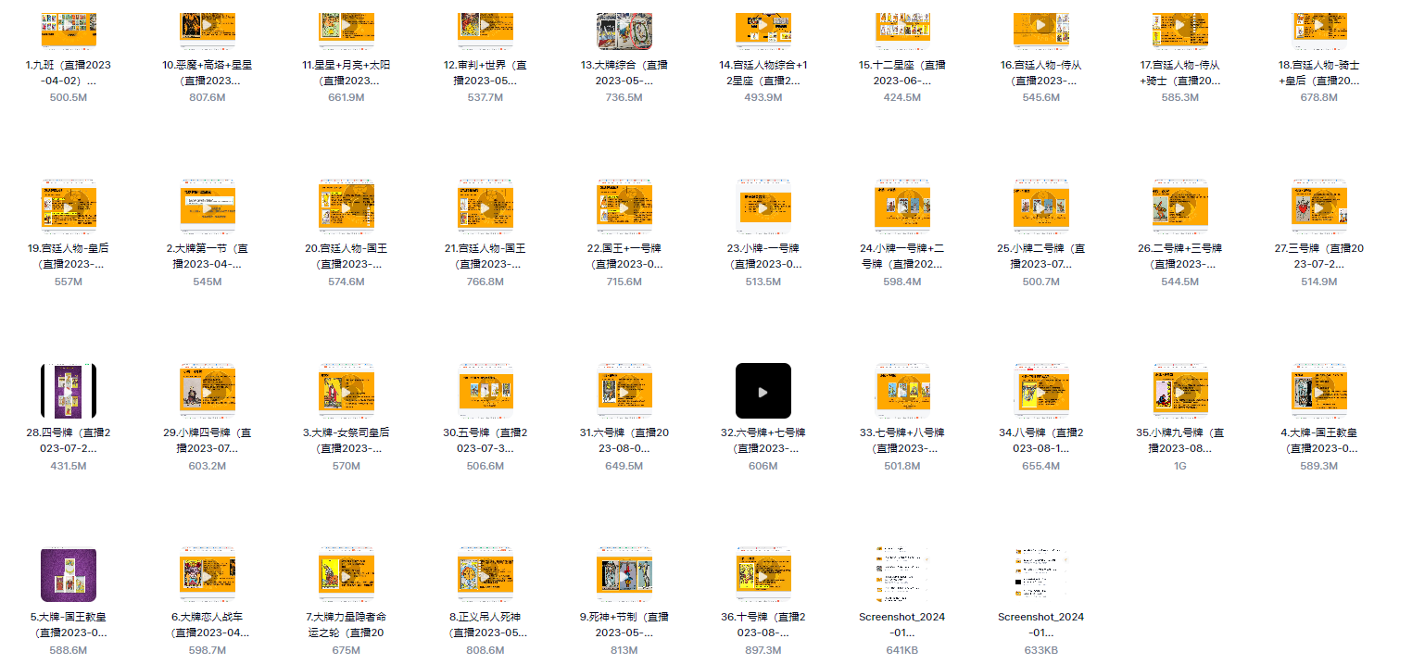Image resolution: width=1412 pixels, height=664 pixels.
Task: Click the play icon on 32.六号牌+七号牌 video
Action: click(x=763, y=392)
